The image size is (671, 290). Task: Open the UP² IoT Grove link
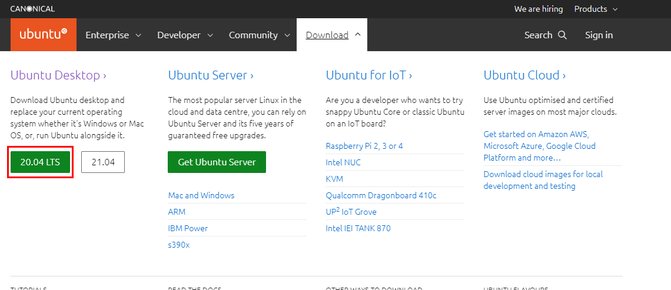pos(351,212)
